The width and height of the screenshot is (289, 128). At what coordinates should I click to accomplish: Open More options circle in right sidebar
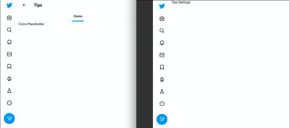pos(162,104)
